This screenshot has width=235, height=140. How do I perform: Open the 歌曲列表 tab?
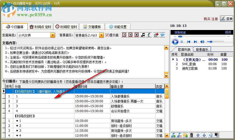(184, 49)
